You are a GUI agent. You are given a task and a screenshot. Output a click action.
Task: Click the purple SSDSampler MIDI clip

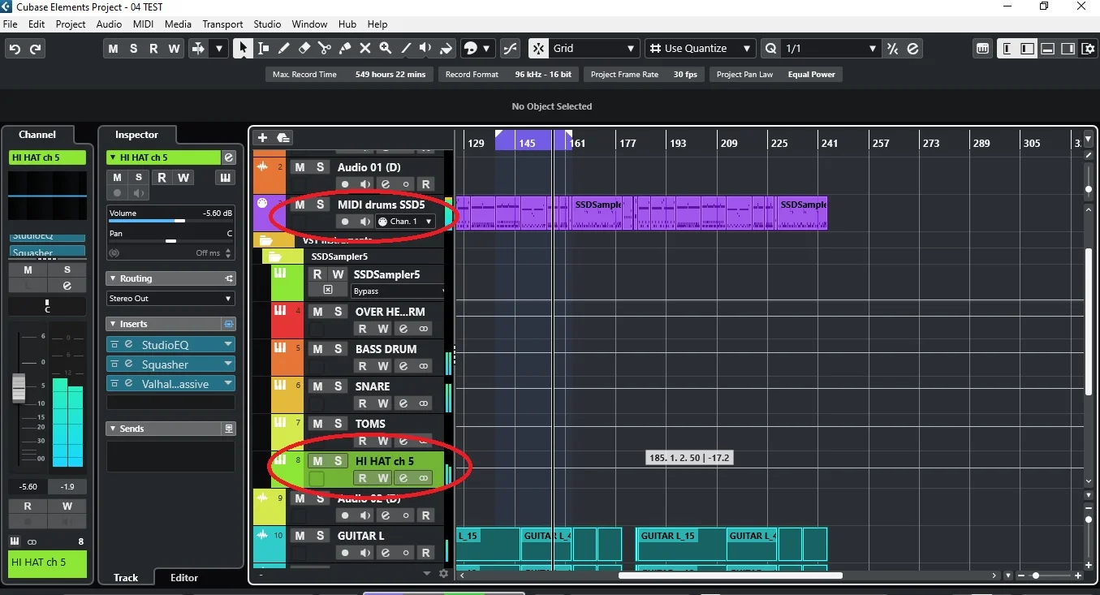coord(597,213)
